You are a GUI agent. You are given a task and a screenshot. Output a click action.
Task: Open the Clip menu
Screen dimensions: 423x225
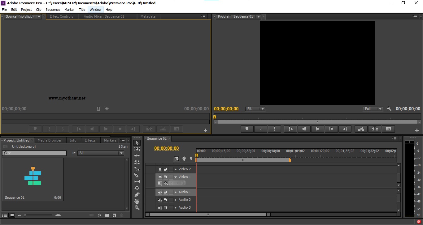click(x=39, y=10)
